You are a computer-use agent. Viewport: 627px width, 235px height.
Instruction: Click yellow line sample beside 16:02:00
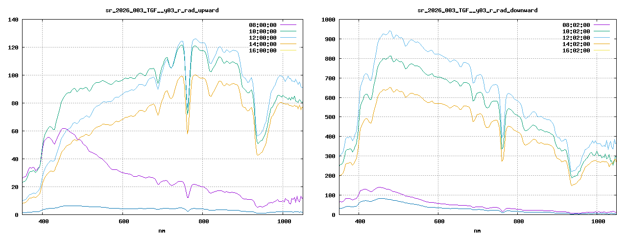pos(602,50)
